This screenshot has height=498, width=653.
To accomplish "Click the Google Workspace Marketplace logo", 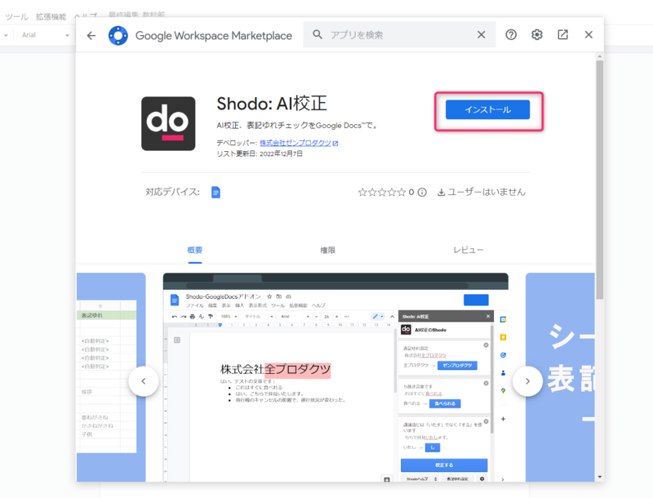I will click(118, 35).
